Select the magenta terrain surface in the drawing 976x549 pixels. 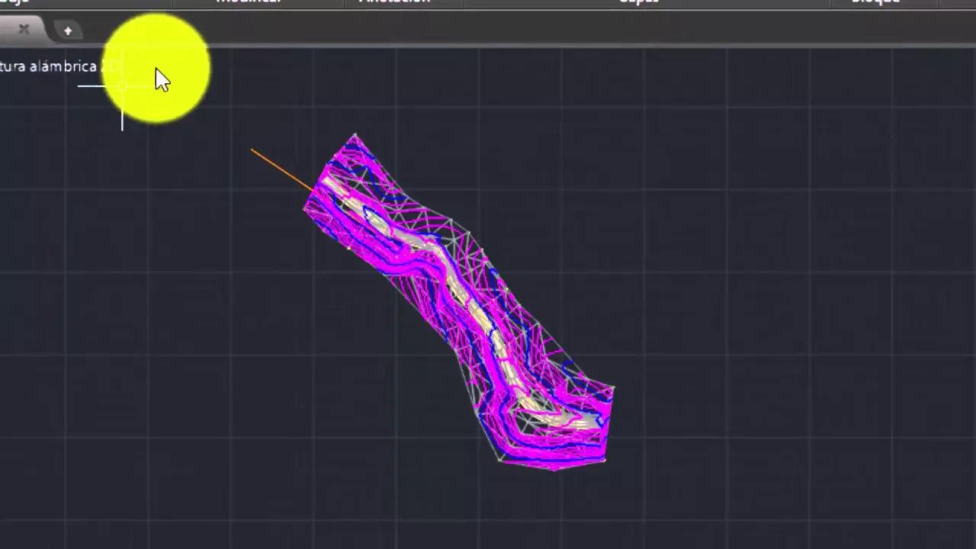pyautogui.click(x=459, y=303)
